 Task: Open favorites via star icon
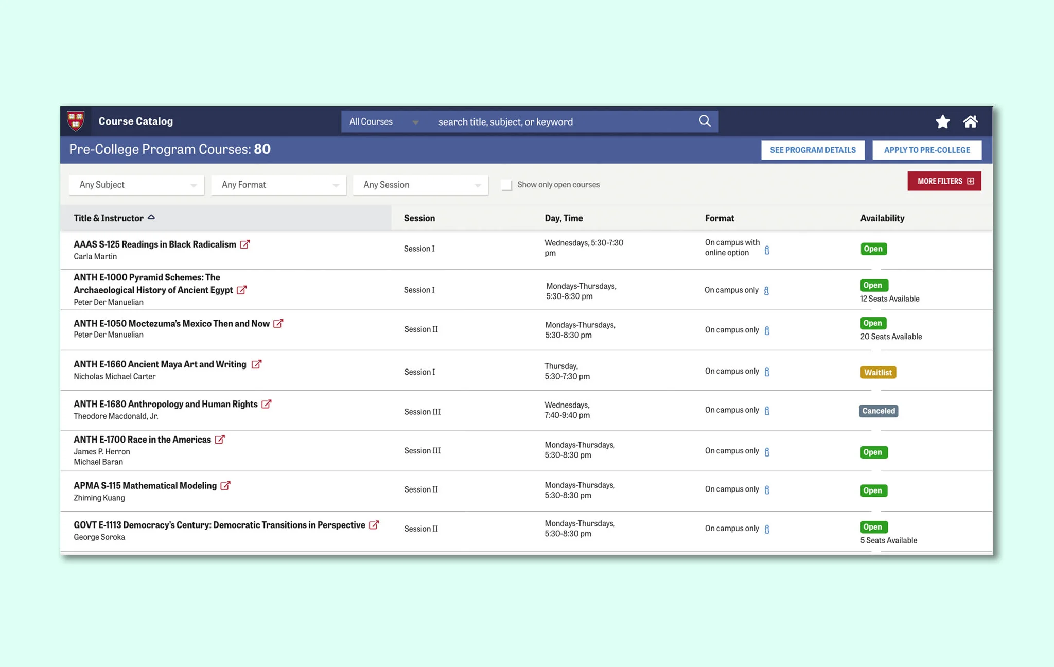942,122
